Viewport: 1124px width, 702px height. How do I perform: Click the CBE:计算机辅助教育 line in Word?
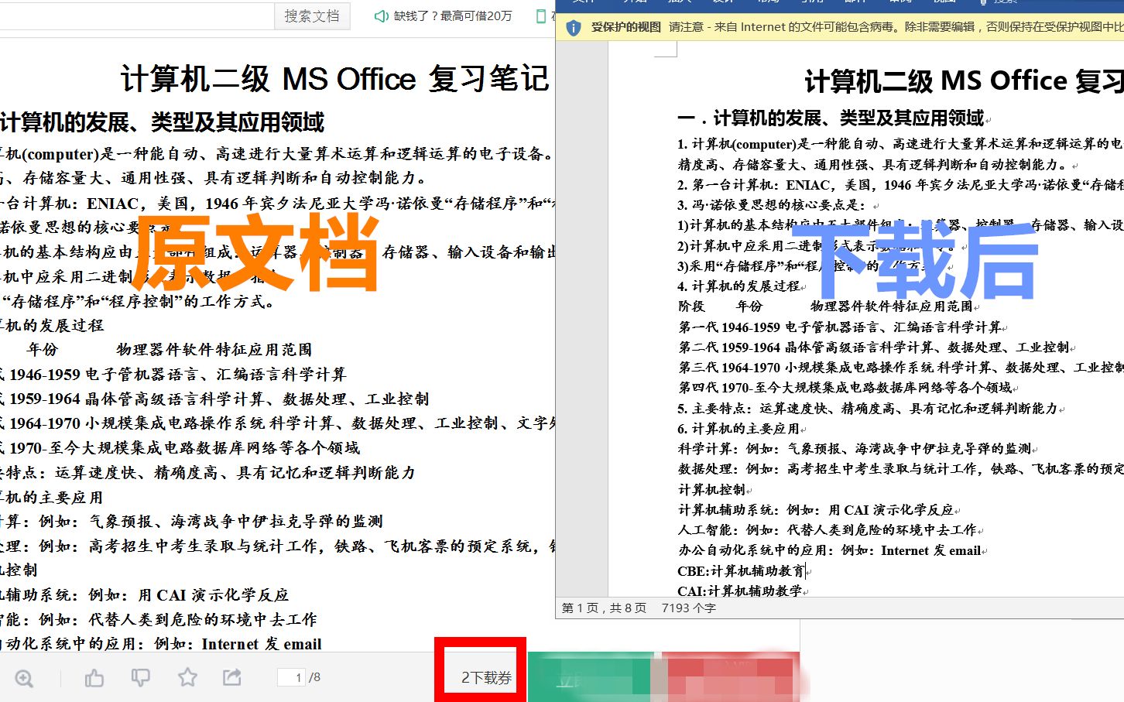pos(741,571)
